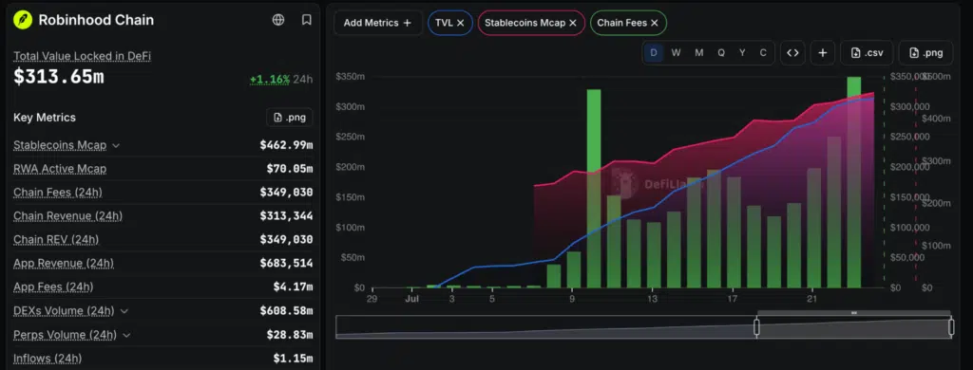The image size is (973, 370).
Task: Bookmark Robinhood Chain with the bookmark icon
Action: 307,20
